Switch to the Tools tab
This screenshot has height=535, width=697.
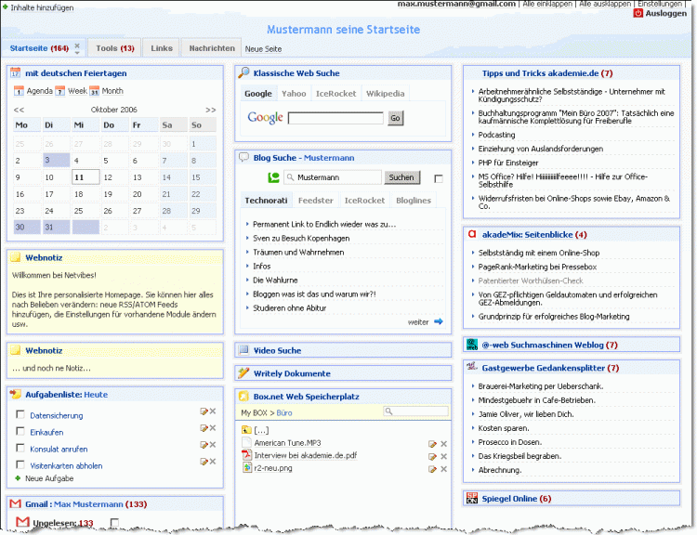point(115,48)
